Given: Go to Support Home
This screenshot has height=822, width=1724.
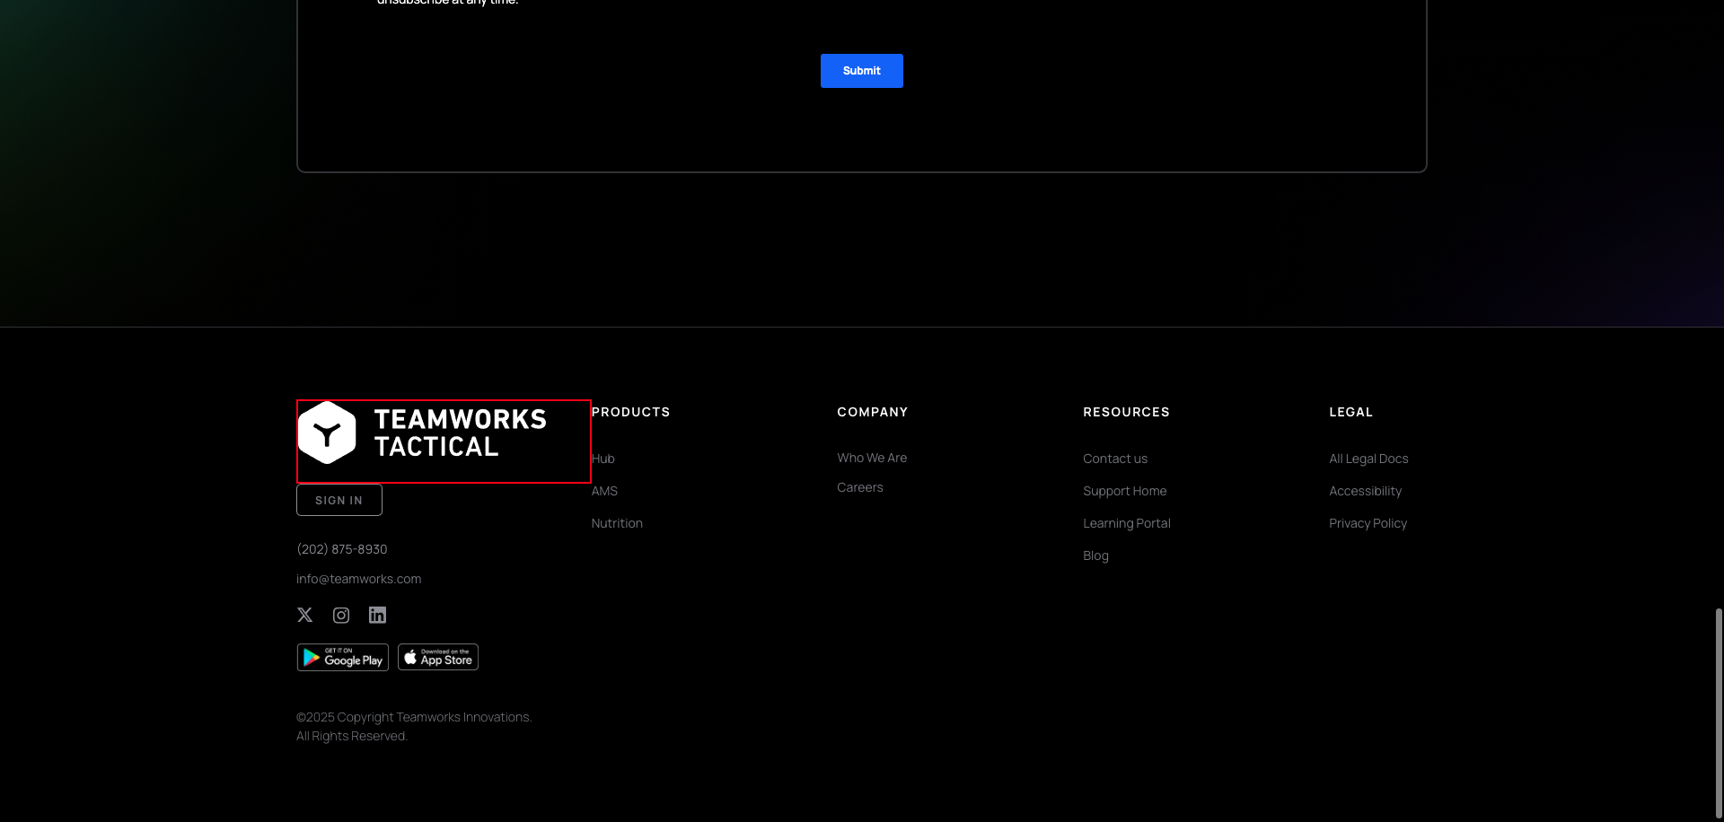Looking at the screenshot, I should pos(1124,491).
